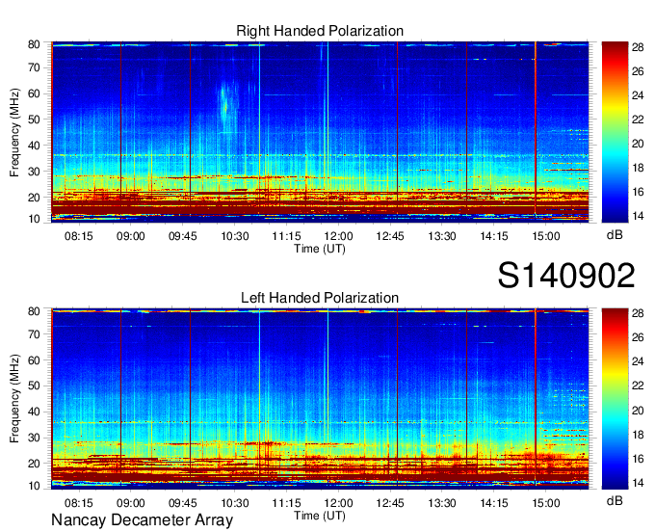Click the 70 MHz tick on the bottom plot
The height and width of the screenshot is (532, 655).
[34, 334]
